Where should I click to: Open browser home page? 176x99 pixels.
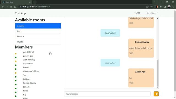coord(15,7)
